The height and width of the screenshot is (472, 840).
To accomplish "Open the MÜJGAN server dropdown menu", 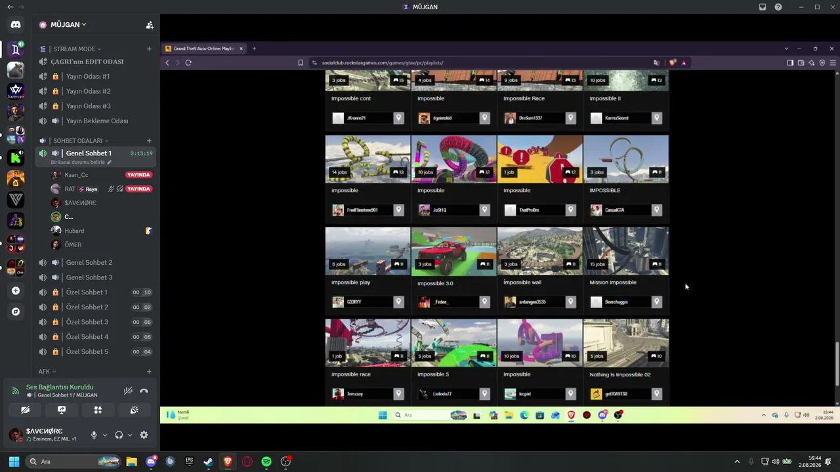I will [68, 25].
